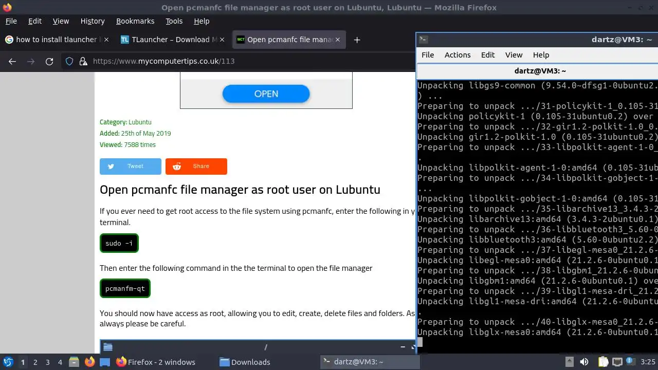Click the orange Reddit Share button

pyautogui.click(x=196, y=166)
